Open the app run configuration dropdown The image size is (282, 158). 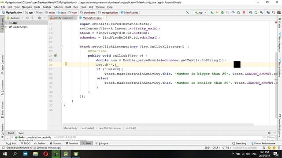coord(200,13)
